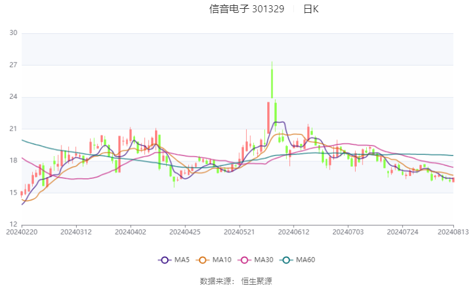
Task: Click the 20240813 date axis label
Action: tap(453, 232)
